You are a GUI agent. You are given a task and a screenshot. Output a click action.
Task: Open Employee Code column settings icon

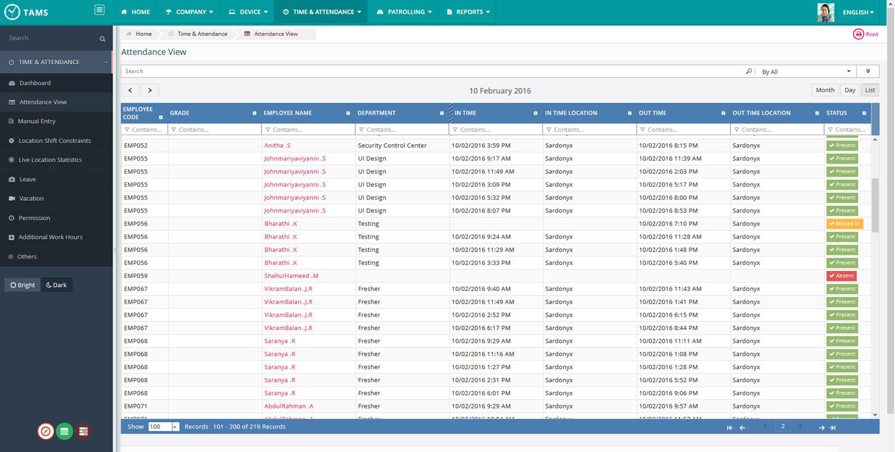tap(161, 117)
